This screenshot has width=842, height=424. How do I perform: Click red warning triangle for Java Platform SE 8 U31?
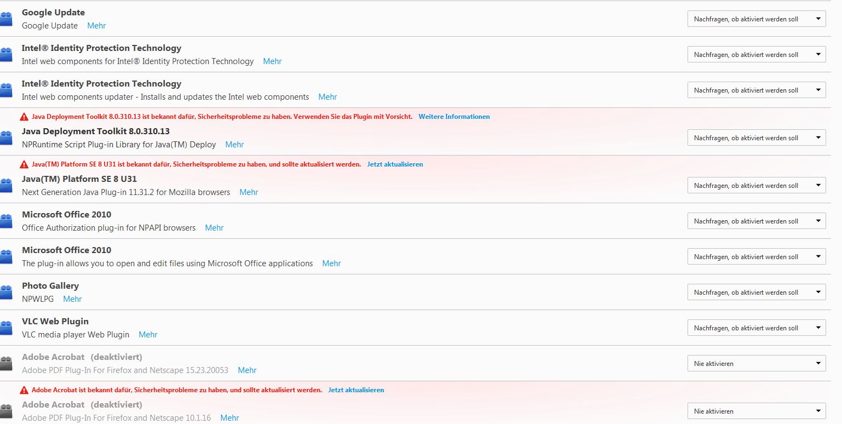pos(24,164)
